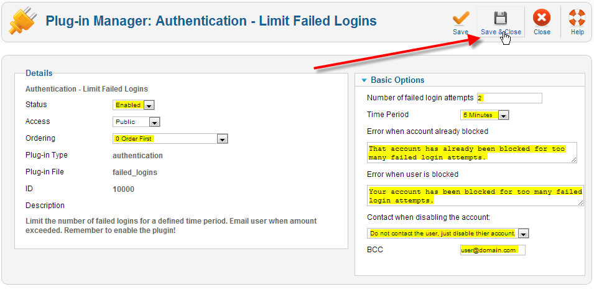
Task: Click the BCC email field
Action: (x=492, y=250)
